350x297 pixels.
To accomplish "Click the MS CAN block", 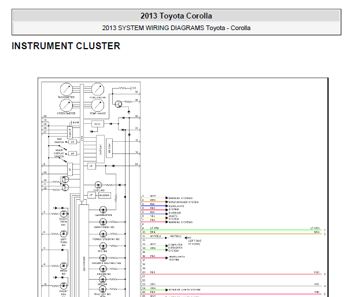I will pos(109,148).
